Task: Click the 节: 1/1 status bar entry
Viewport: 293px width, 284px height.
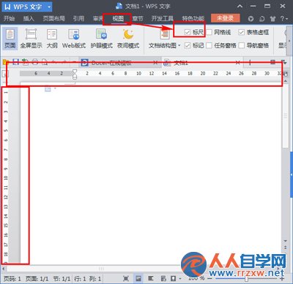Action: click(x=62, y=279)
